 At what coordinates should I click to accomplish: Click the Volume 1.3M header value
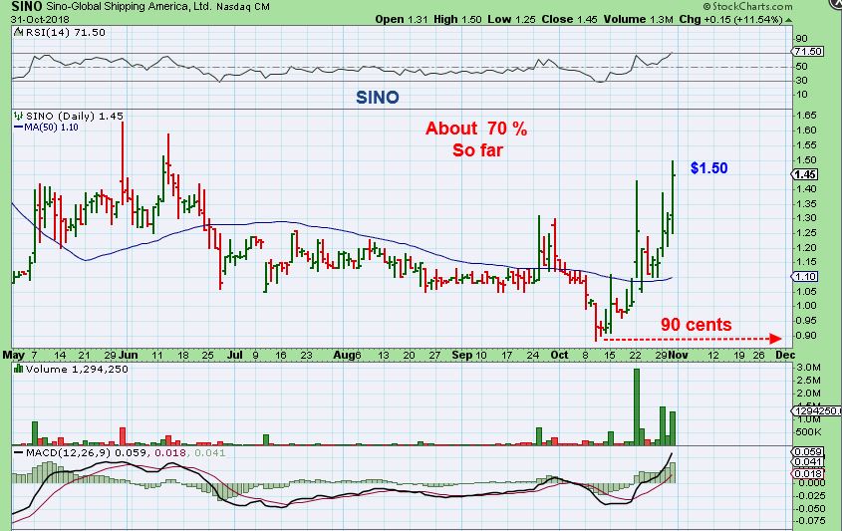(638, 19)
